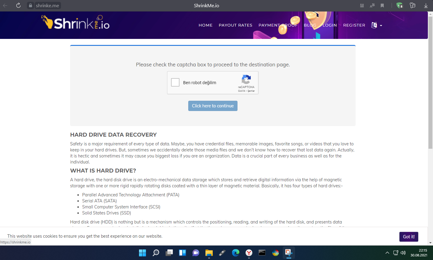The height and width of the screenshot is (260, 433).
Task: Open the LOGIN menu item
Action: [330, 25]
